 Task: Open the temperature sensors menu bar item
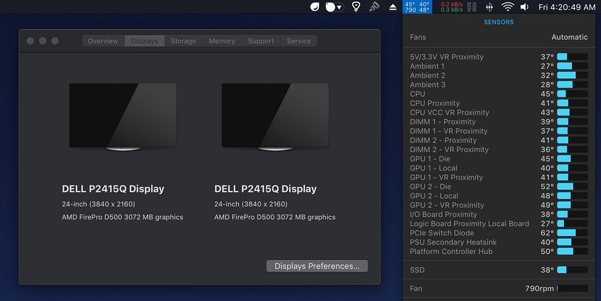point(417,7)
